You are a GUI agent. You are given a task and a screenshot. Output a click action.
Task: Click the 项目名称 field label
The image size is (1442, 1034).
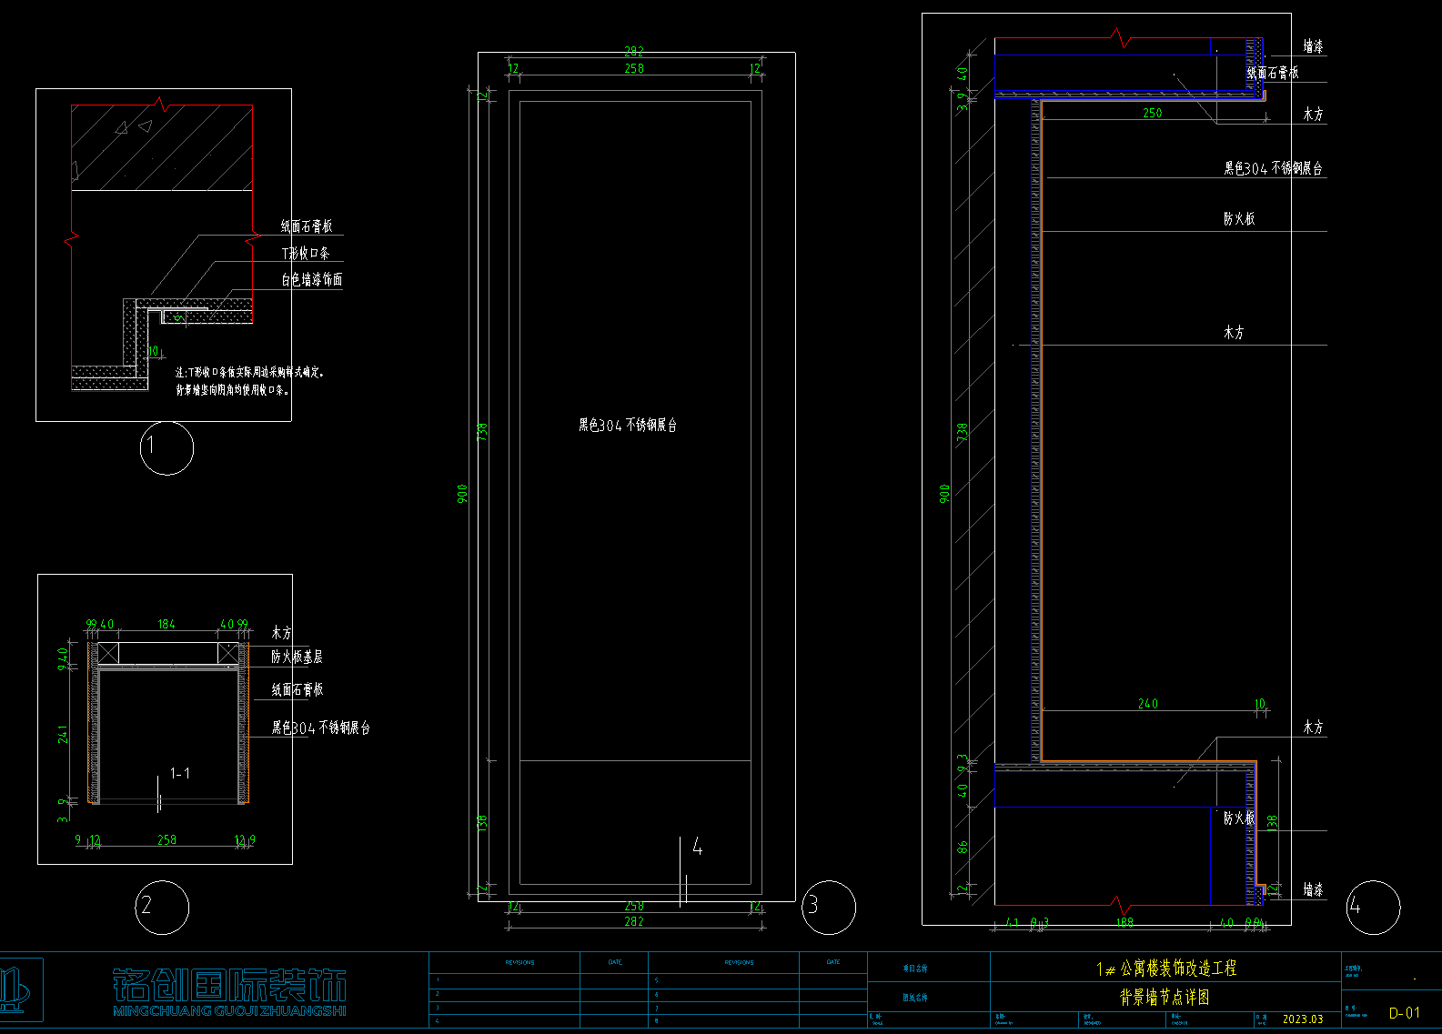pyautogui.click(x=915, y=969)
